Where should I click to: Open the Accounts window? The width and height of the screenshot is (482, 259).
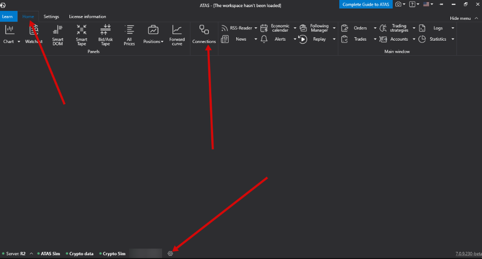coord(395,39)
